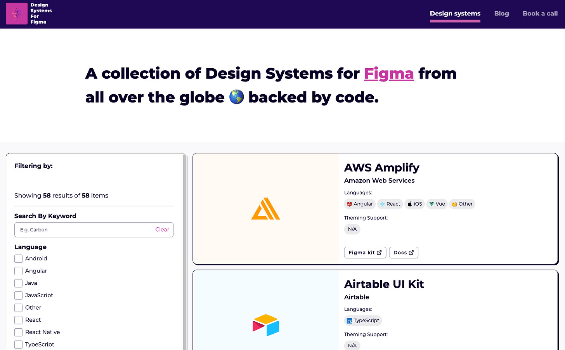Viewport: 565px width, 350px height.
Task: Click the filter panel scrollbar
Action: [185, 252]
